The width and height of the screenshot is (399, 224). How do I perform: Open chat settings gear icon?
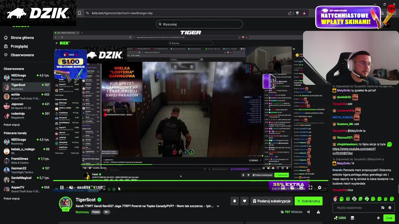pyautogui.click(x=378, y=218)
